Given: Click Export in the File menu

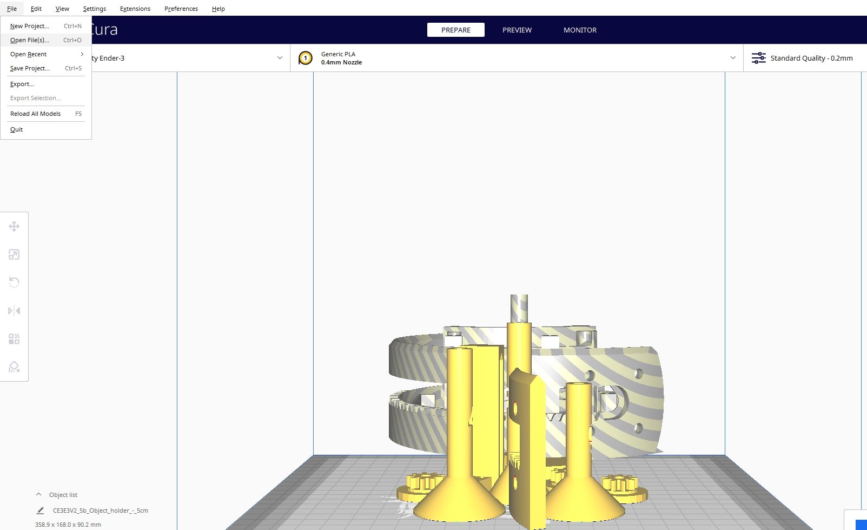Looking at the screenshot, I should tap(22, 84).
